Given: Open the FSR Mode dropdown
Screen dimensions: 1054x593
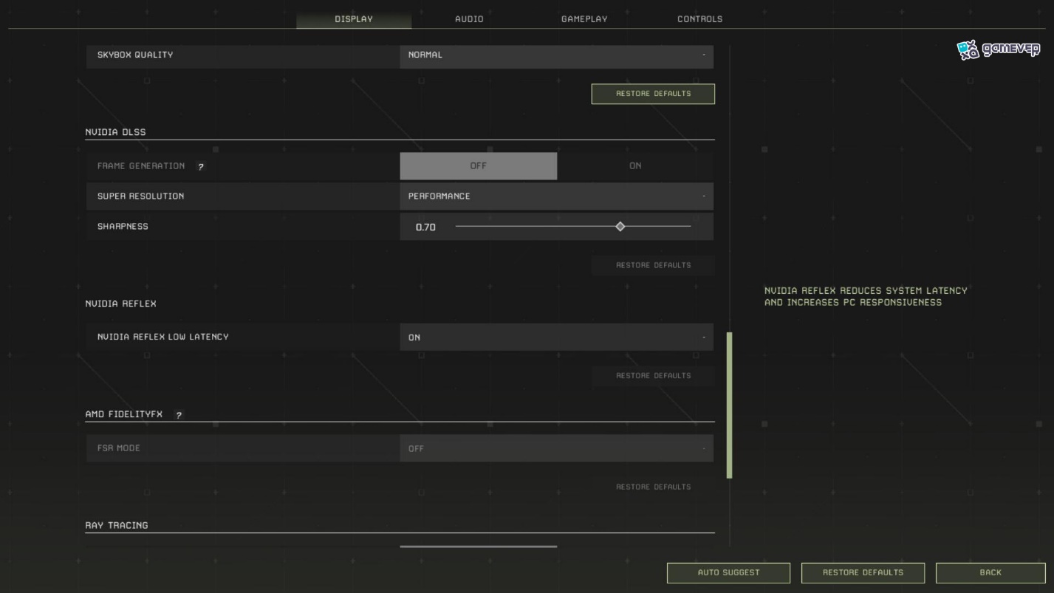Looking at the screenshot, I should click(x=557, y=448).
